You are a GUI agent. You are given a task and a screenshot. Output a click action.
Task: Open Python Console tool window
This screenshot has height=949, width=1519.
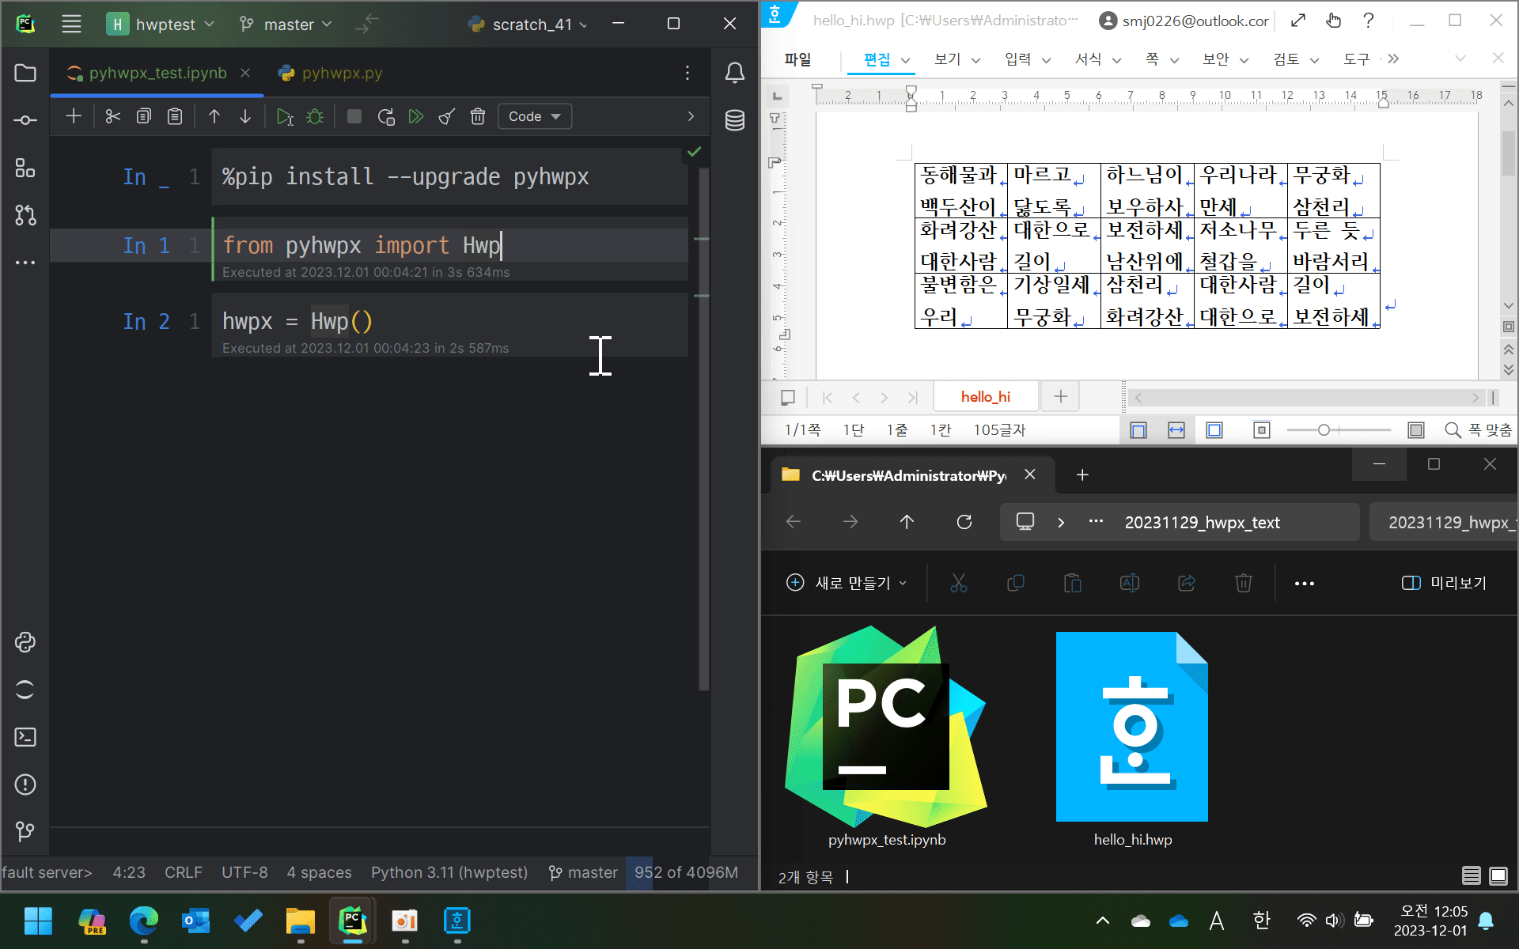click(x=25, y=642)
